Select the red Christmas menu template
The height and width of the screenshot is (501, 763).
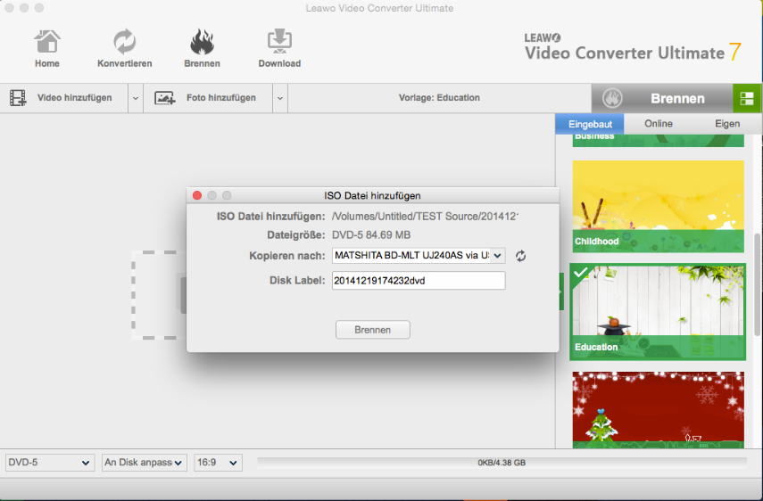[658, 410]
